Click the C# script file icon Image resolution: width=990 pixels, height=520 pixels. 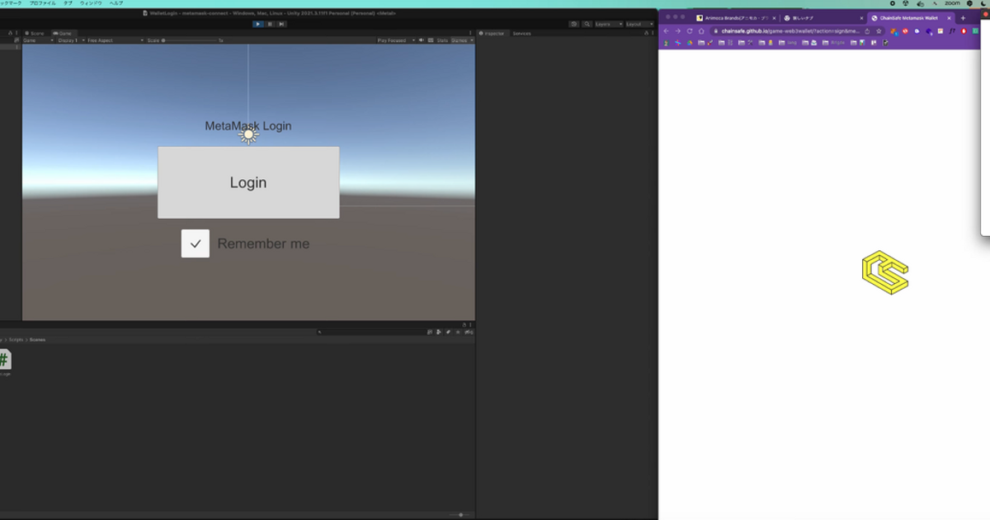[x=5, y=359]
